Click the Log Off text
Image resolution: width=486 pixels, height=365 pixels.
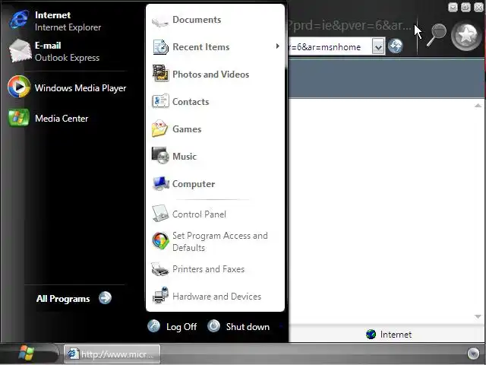click(x=181, y=327)
